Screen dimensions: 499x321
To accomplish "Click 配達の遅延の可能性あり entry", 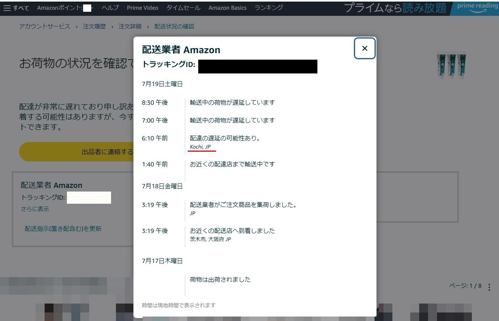I will click(x=225, y=138).
